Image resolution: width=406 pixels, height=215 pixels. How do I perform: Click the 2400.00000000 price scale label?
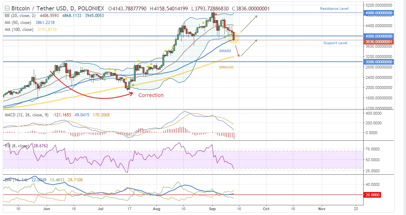coord(379,77)
